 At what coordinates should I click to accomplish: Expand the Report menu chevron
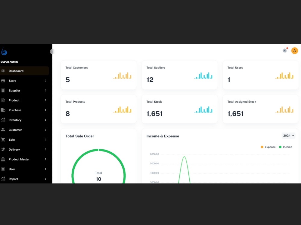(x=46, y=179)
